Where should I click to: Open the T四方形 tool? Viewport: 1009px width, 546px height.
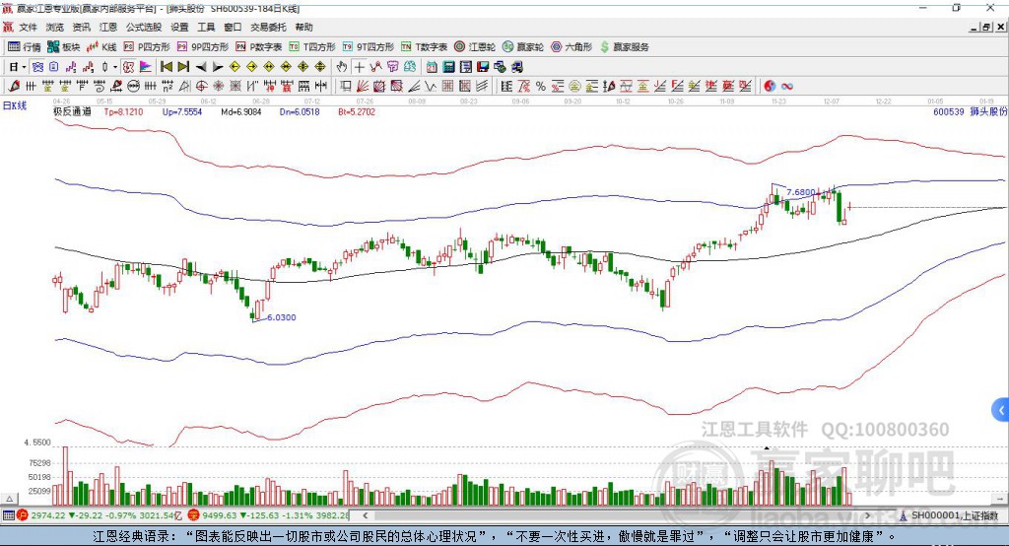click(x=312, y=47)
